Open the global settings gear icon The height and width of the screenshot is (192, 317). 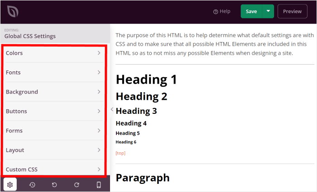coord(10,185)
